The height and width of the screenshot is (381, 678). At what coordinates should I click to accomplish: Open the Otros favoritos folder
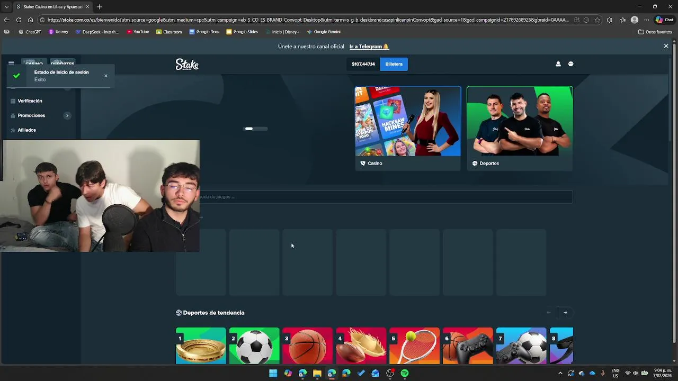[x=655, y=32]
